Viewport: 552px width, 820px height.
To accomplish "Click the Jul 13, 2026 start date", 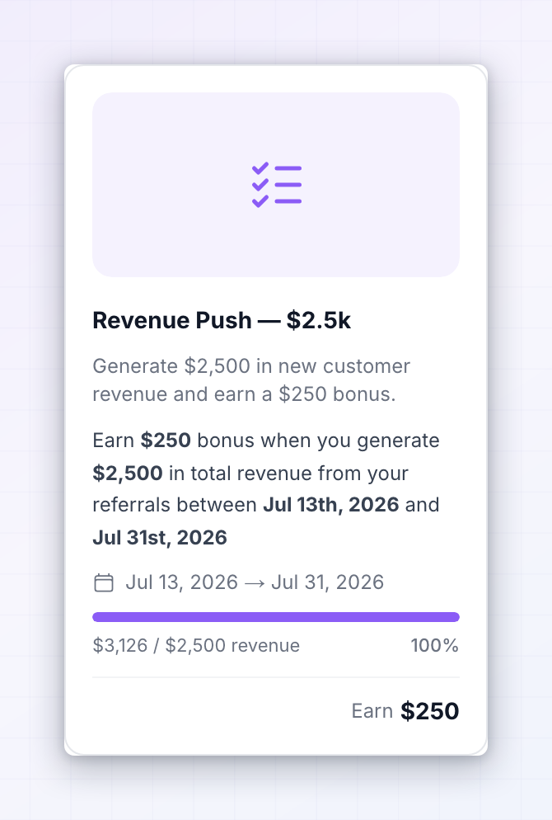I will click(x=182, y=582).
